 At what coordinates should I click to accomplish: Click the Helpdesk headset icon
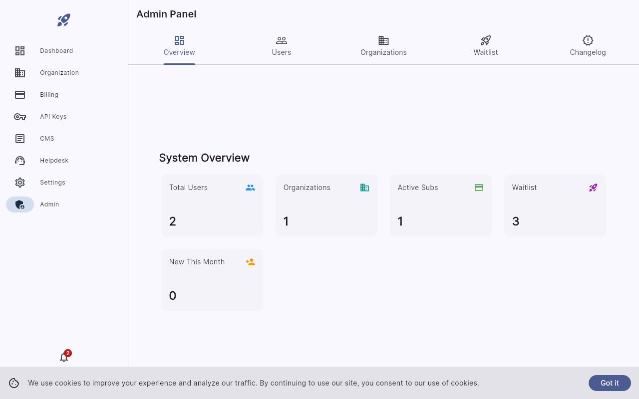click(20, 160)
